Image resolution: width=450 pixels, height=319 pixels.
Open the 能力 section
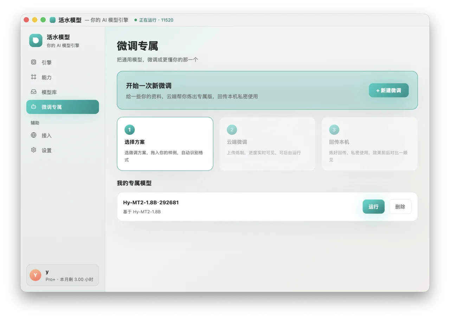click(63, 77)
